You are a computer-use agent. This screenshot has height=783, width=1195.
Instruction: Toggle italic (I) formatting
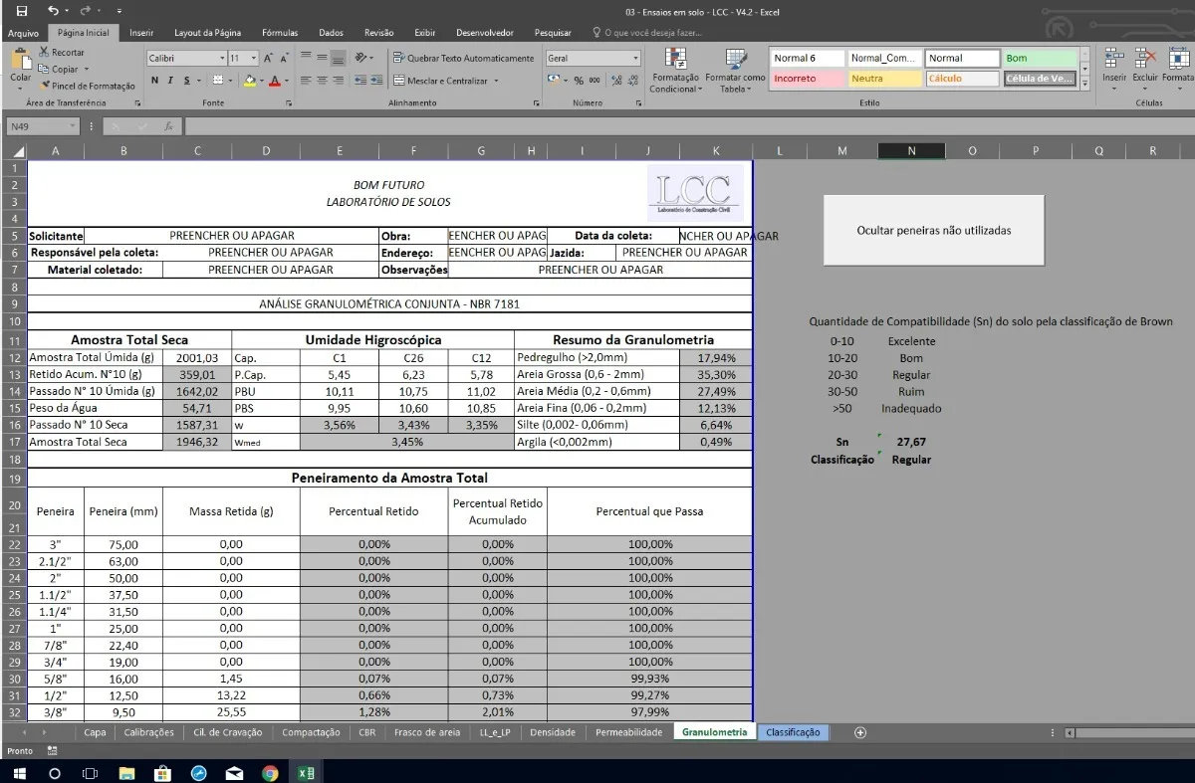[x=171, y=81]
